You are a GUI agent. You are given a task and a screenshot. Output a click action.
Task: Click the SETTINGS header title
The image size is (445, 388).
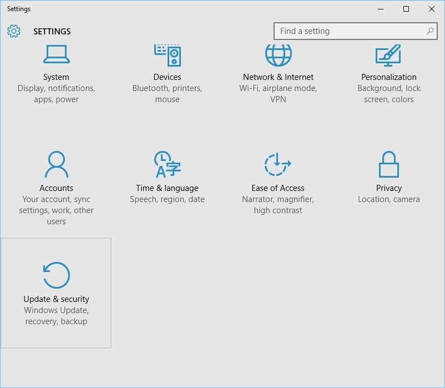pyautogui.click(x=52, y=31)
